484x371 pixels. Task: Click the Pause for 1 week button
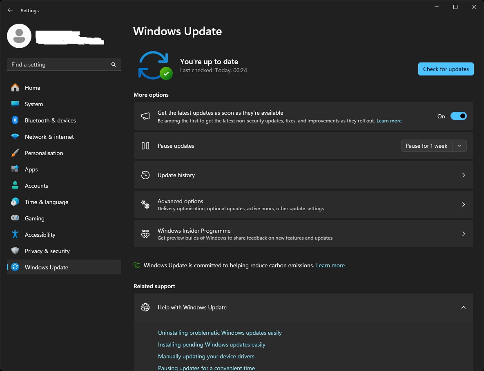(426, 146)
